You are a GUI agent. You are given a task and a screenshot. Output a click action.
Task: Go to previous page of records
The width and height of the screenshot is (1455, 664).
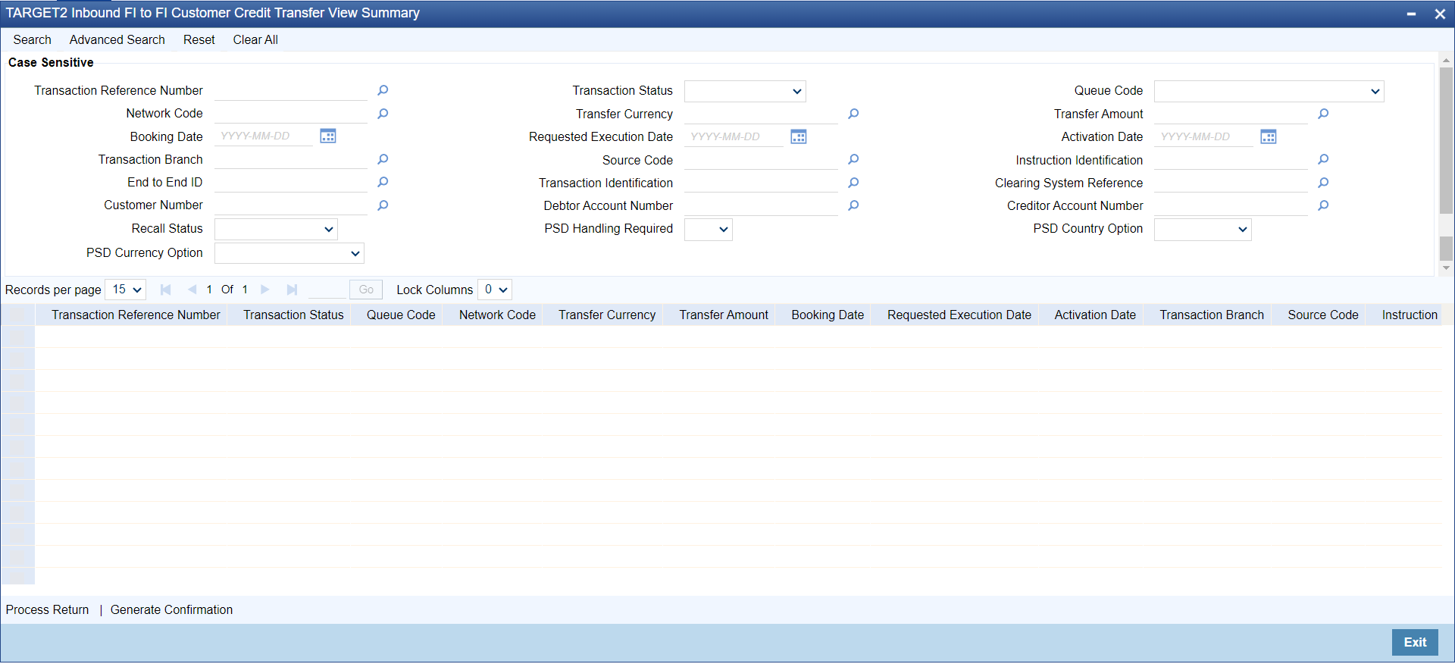[192, 290]
